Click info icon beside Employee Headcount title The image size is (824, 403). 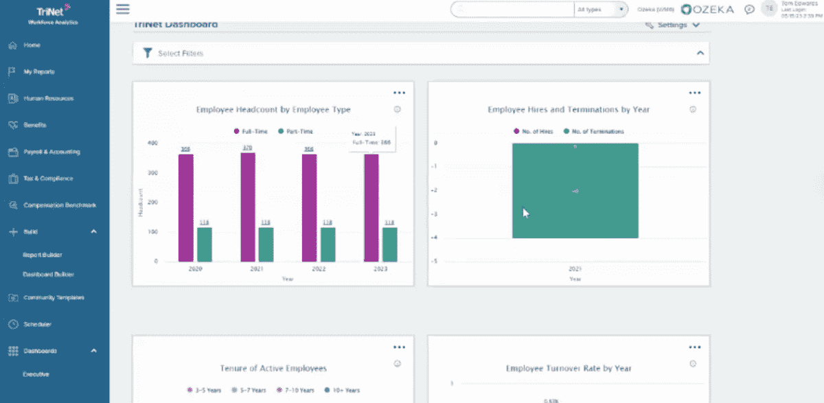pyautogui.click(x=397, y=110)
